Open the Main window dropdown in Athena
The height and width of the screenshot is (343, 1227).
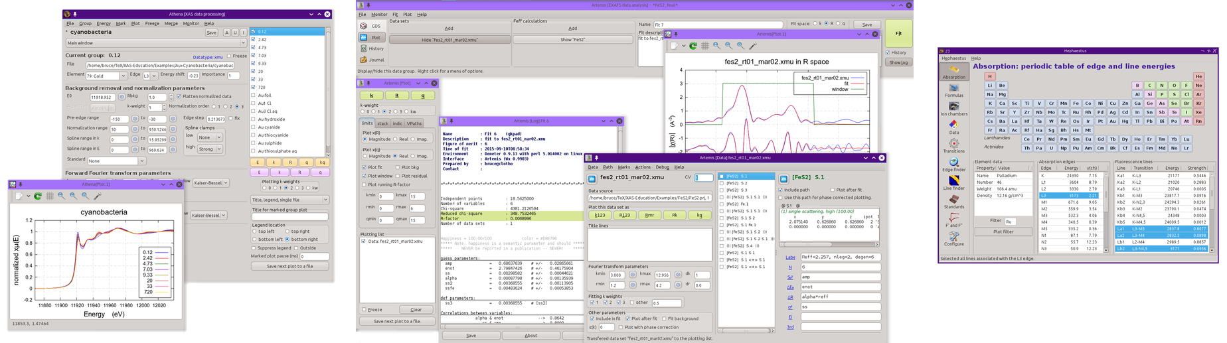point(155,42)
